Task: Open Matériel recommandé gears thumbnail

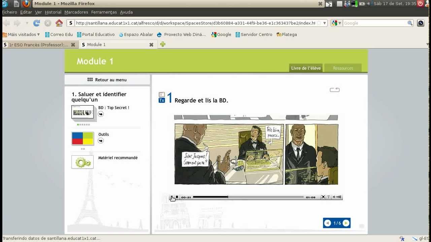Action: (x=82, y=162)
